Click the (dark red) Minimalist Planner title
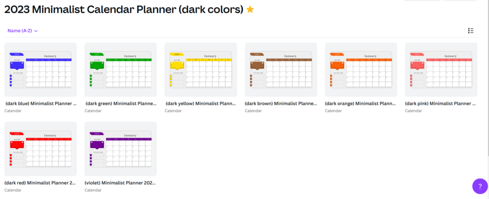Screen dimensions: 489x199 pos(40,183)
